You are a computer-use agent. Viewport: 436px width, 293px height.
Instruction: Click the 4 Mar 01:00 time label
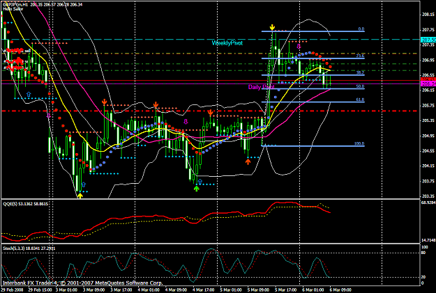pyautogui.click(x=149, y=290)
